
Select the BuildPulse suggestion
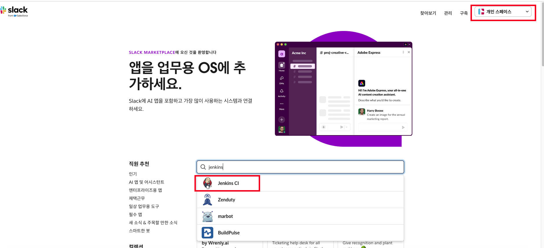tap(300, 233)
